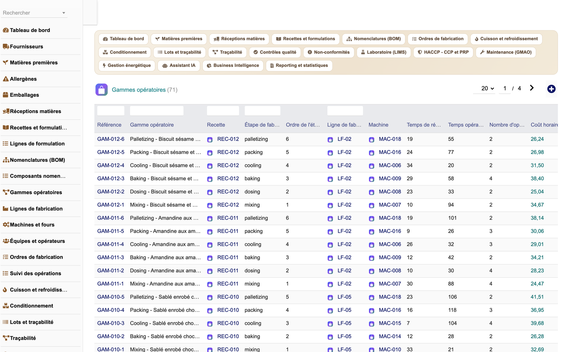Open MAC-007 link in GAM-012-1 row
This screenshot has height=352, width=570.
[x=390, y=205]
